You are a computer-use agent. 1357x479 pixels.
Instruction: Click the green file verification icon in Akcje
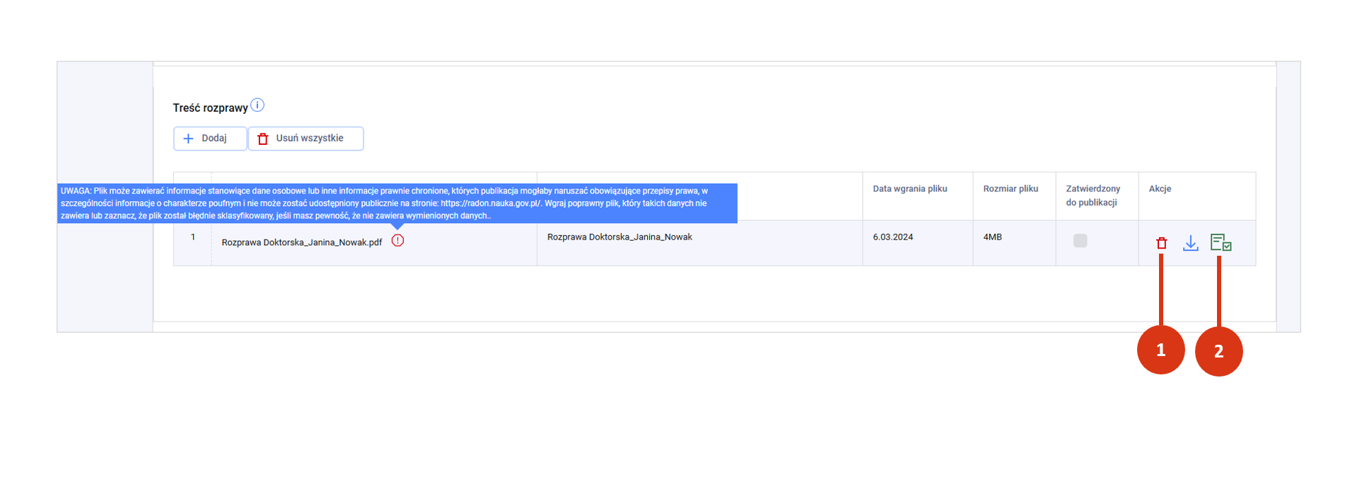[x=1221, y=242]
